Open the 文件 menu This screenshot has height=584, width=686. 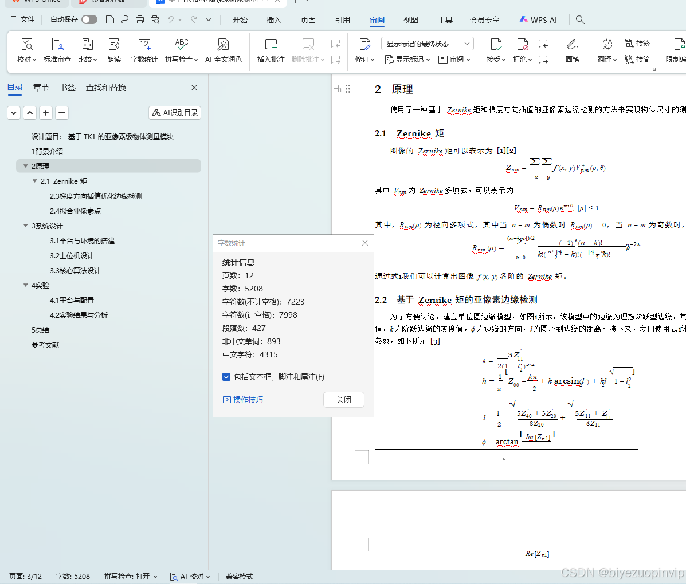pos(23,19)
